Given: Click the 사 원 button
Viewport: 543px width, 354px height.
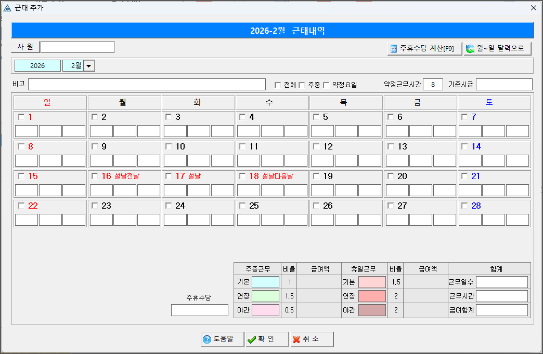Looking at the screenshot, I should (x=25, y=47).
